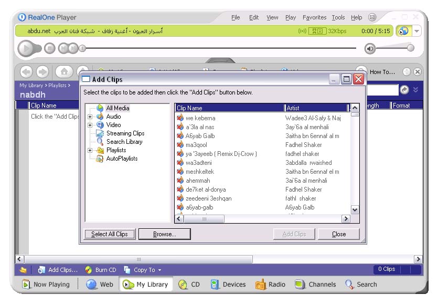The width and height of the screenshot is (438, 305).
Task: Expand the Playlists tree node
Action: (x=90, y=151)
